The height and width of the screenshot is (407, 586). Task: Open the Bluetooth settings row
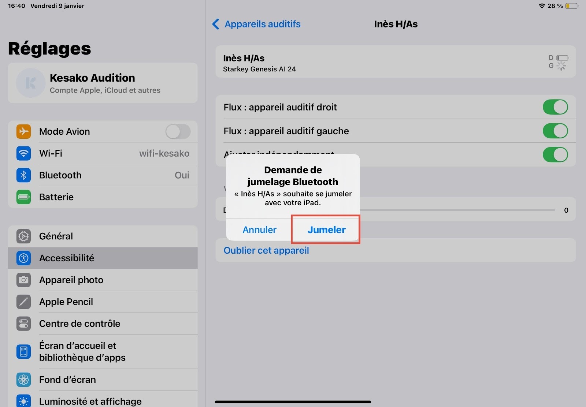pyautogui.click(x=103, y=175)
